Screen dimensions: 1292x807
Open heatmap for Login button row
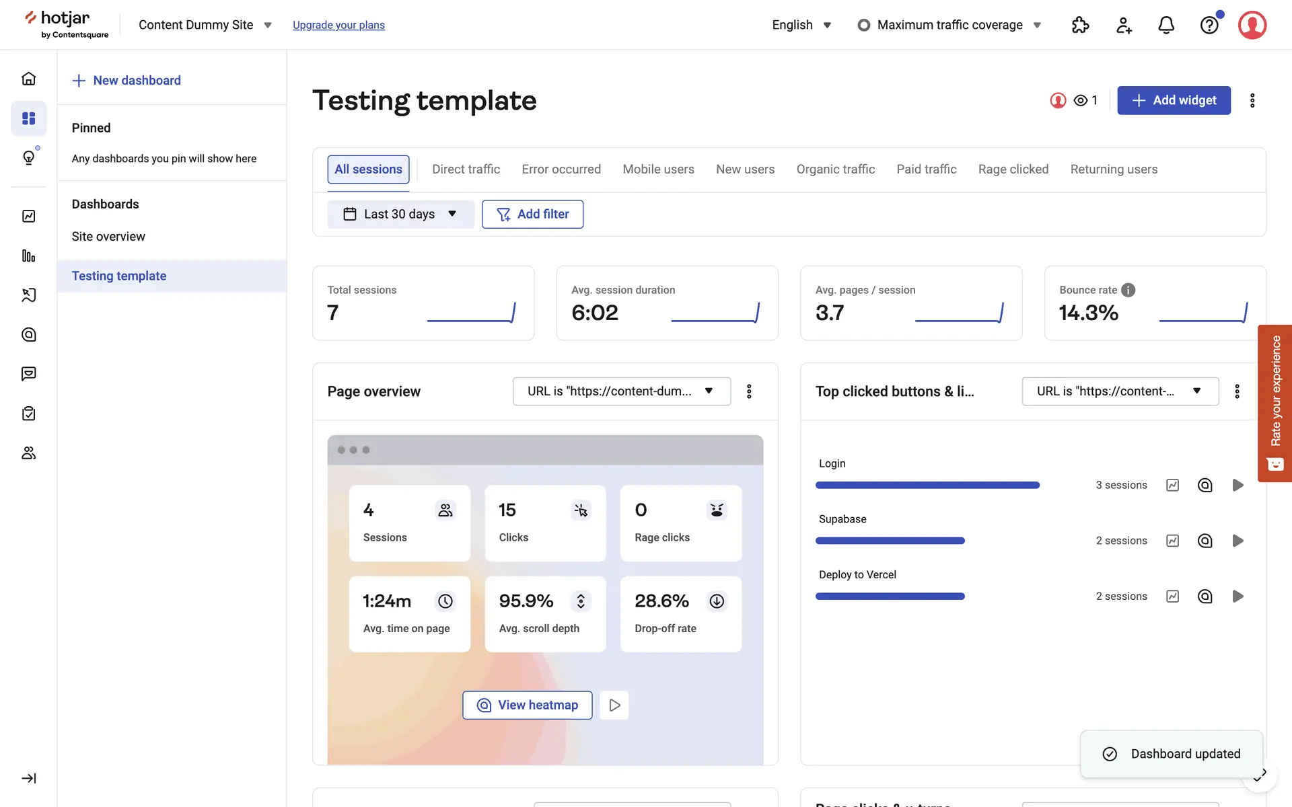pyautogui.click(x=1205, y=485)
